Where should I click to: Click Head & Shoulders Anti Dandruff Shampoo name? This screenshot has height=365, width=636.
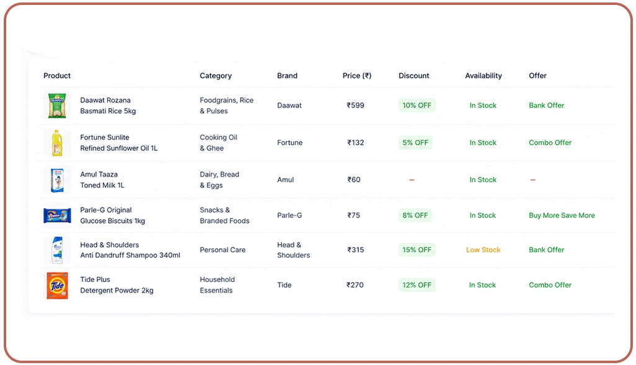click(130, 250)
